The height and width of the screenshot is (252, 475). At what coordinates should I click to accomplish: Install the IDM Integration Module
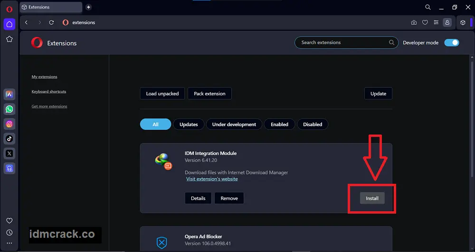click(372, 198)
